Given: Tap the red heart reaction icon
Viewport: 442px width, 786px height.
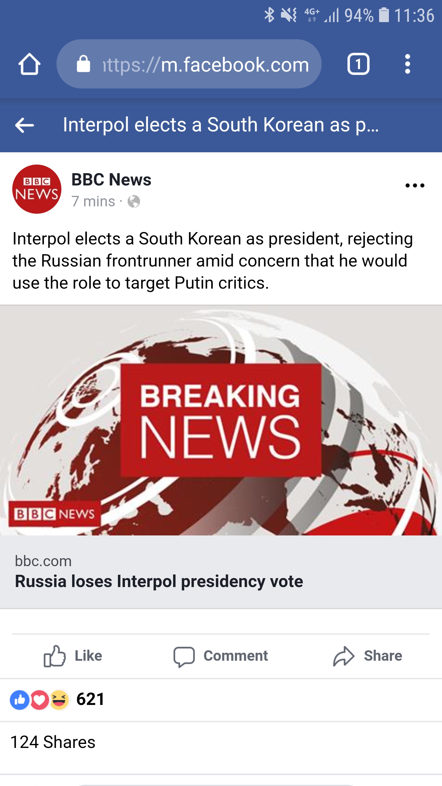Looking at the screenshot, I should pos(39,700).
